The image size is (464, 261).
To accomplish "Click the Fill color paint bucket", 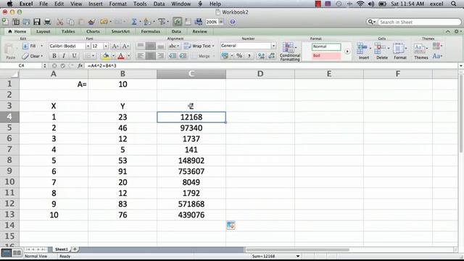I will 106,56.
